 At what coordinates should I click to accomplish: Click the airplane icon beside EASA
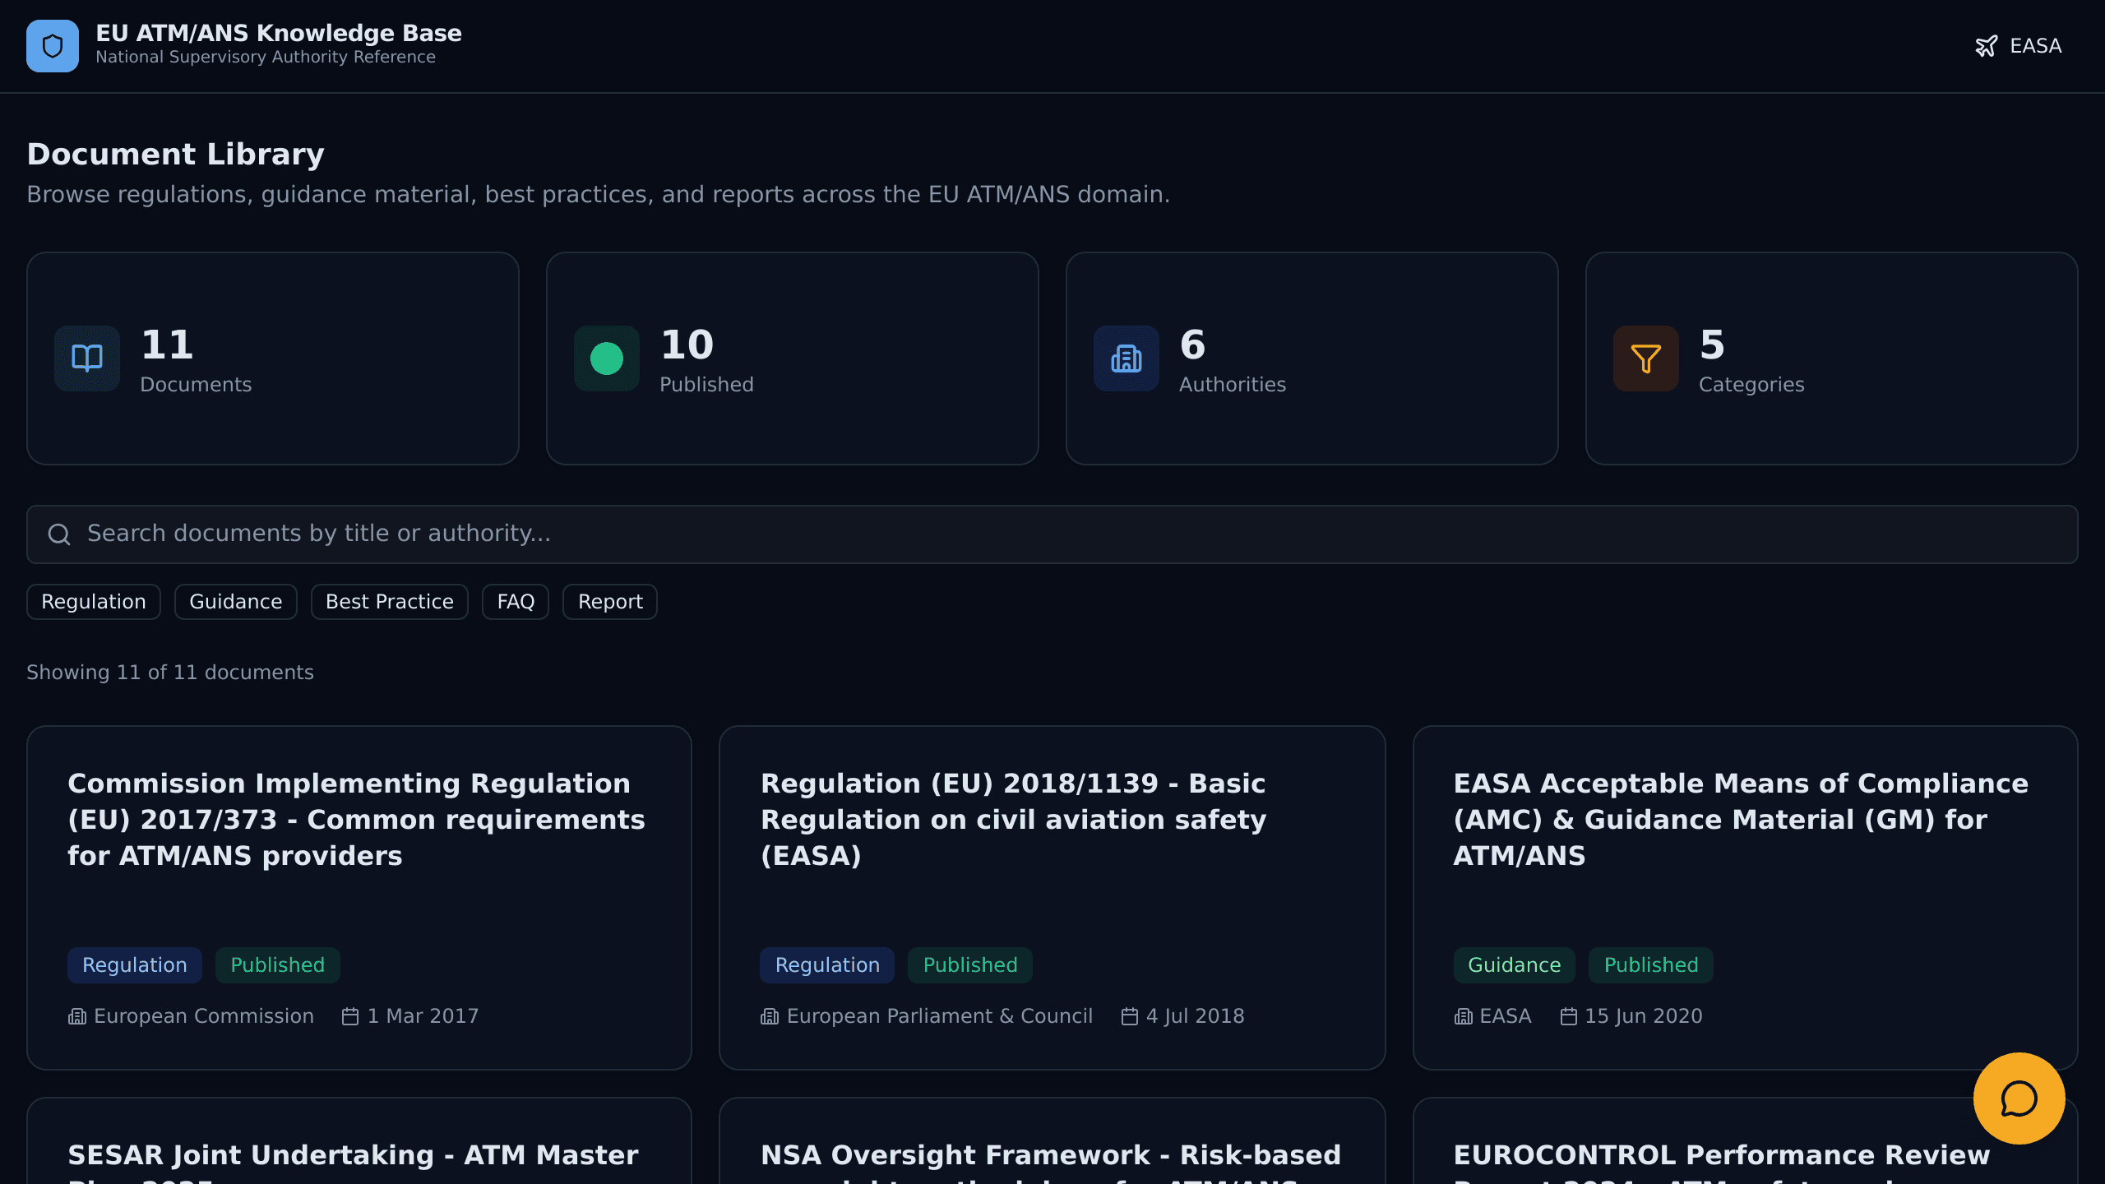tap(1986, 46)
